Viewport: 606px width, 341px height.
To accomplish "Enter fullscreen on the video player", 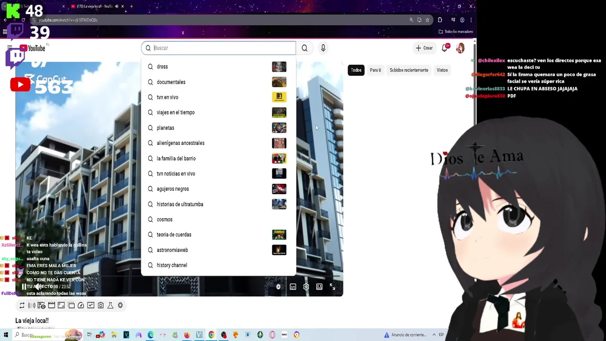I will (332, 287).
